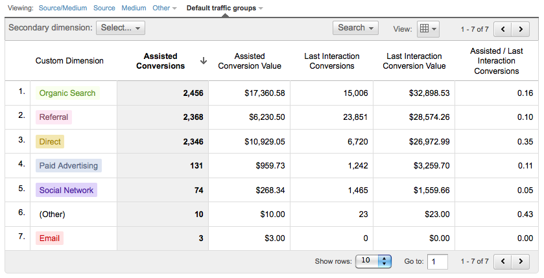Click the Organic Search channel label
544x278 pixels.
[x=67, y=93]
